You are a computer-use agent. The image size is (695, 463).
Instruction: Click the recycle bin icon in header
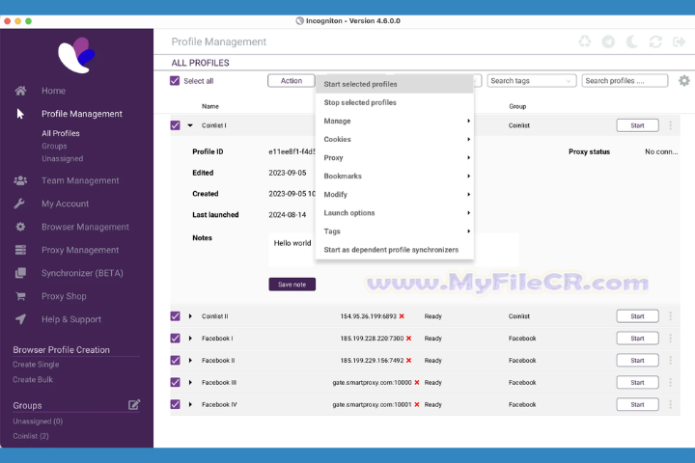pyautogui.click(x=585, y=41)
